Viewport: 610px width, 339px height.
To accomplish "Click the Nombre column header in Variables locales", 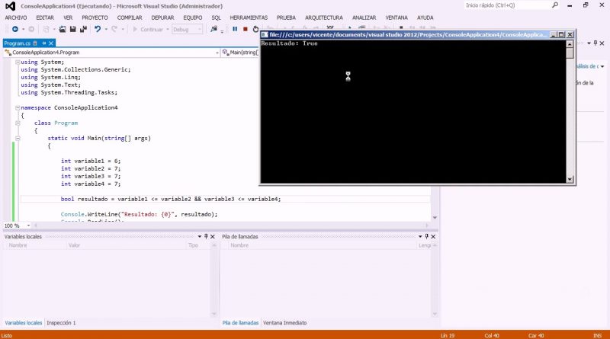I will [18, 245].
